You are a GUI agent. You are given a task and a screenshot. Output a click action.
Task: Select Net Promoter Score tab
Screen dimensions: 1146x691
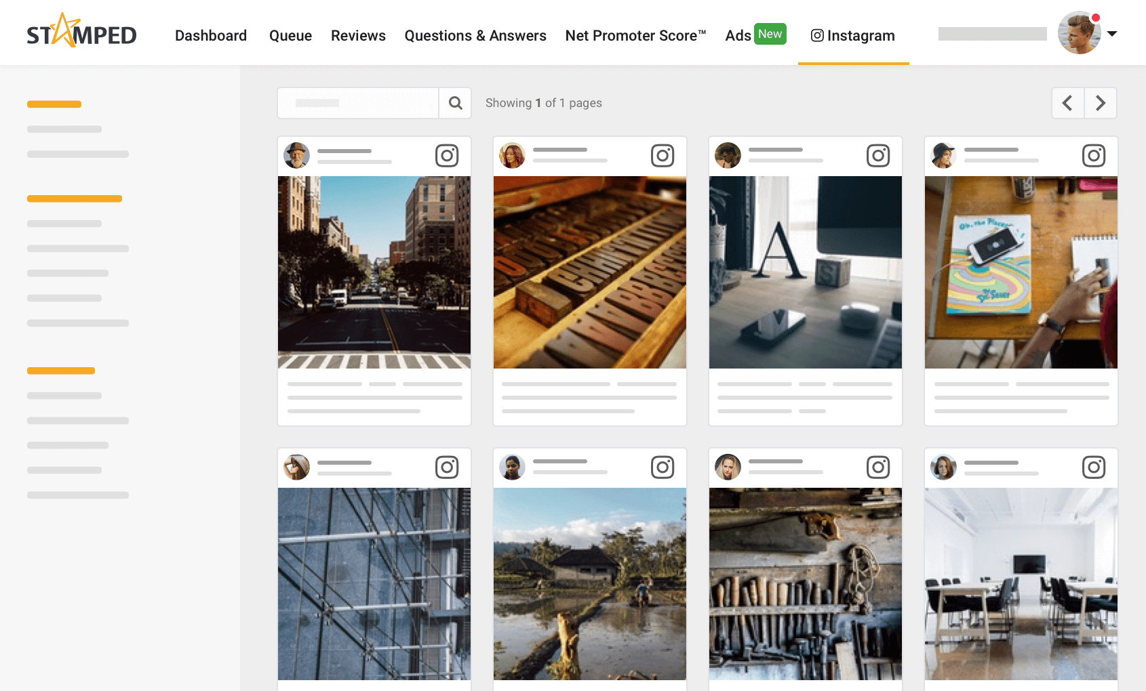[x=635, y=35]
